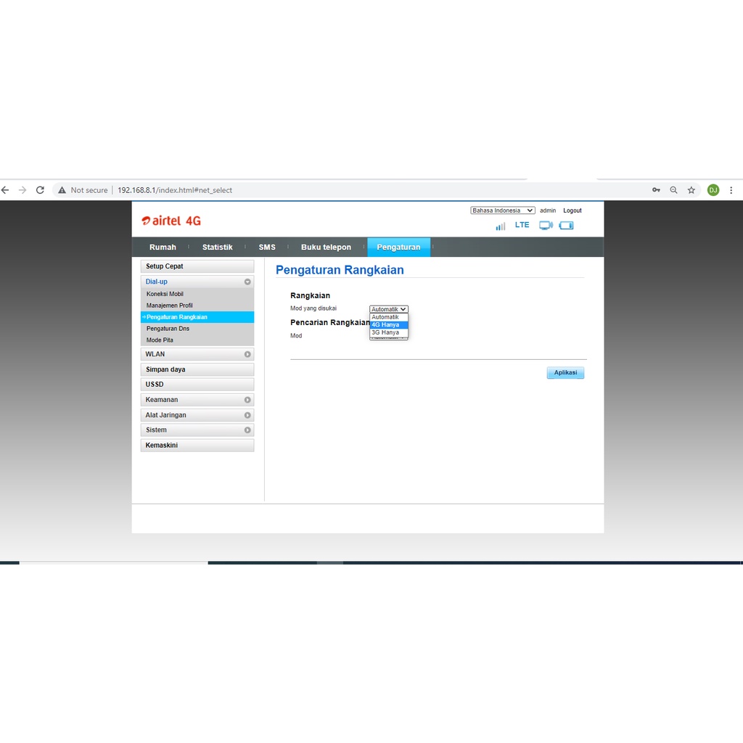Expand the WLAN sidebar section
Screen dimensions: 743x743
(197, 354)
